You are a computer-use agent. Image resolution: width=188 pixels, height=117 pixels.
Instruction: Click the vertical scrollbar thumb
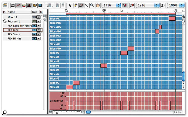(183, 77)
